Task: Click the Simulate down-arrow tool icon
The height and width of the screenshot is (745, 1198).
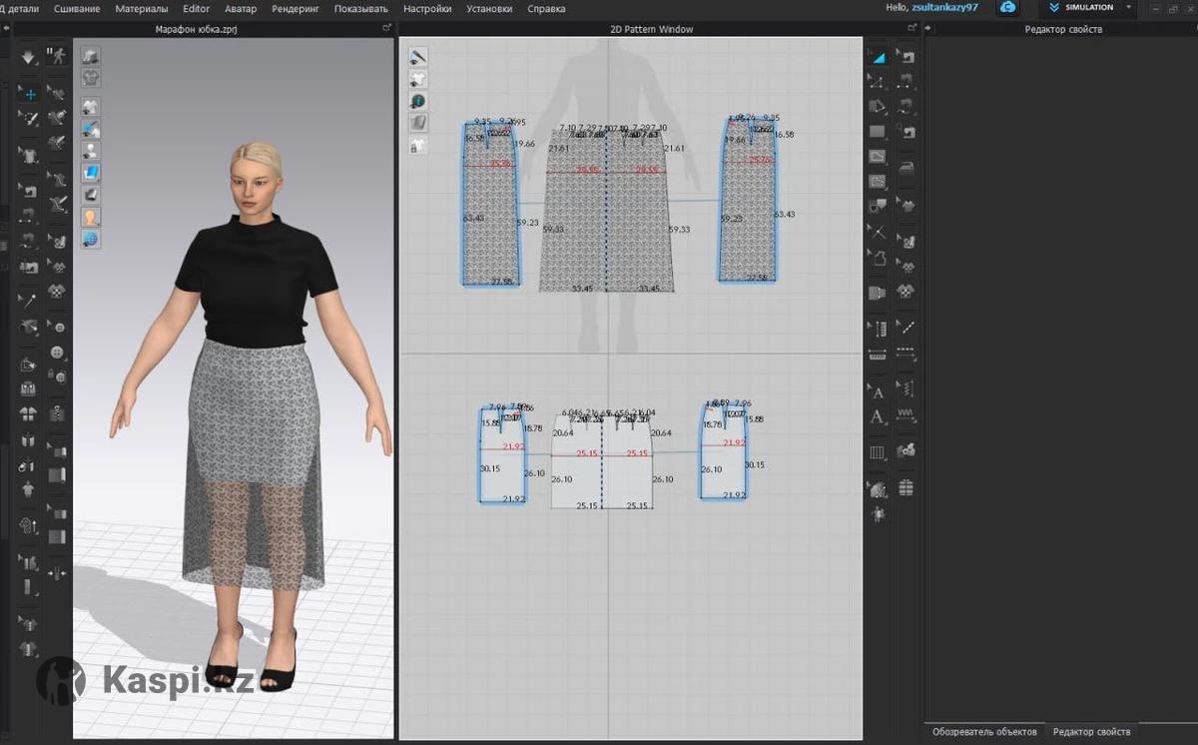Action: pos(29,56)
